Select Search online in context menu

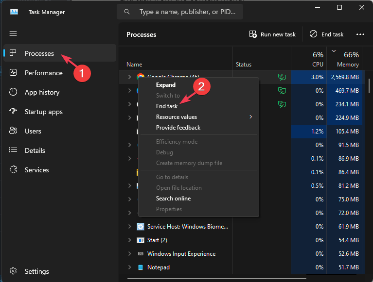[173, 199]
